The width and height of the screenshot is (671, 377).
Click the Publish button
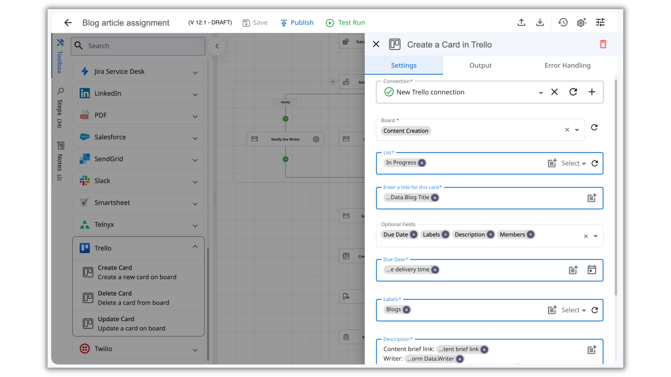click(x=297, y=23)
